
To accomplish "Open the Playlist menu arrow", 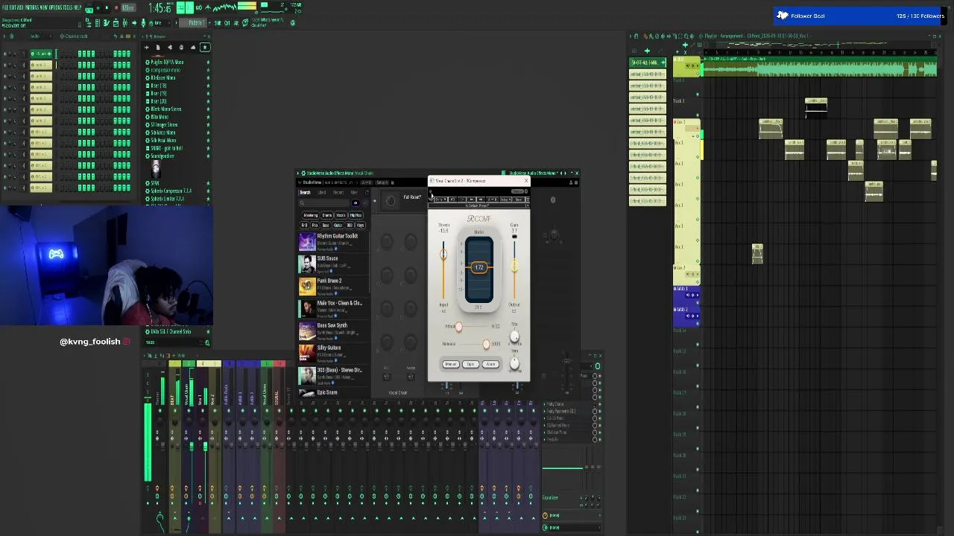I will pyautogui.click(x=631, y=36).
